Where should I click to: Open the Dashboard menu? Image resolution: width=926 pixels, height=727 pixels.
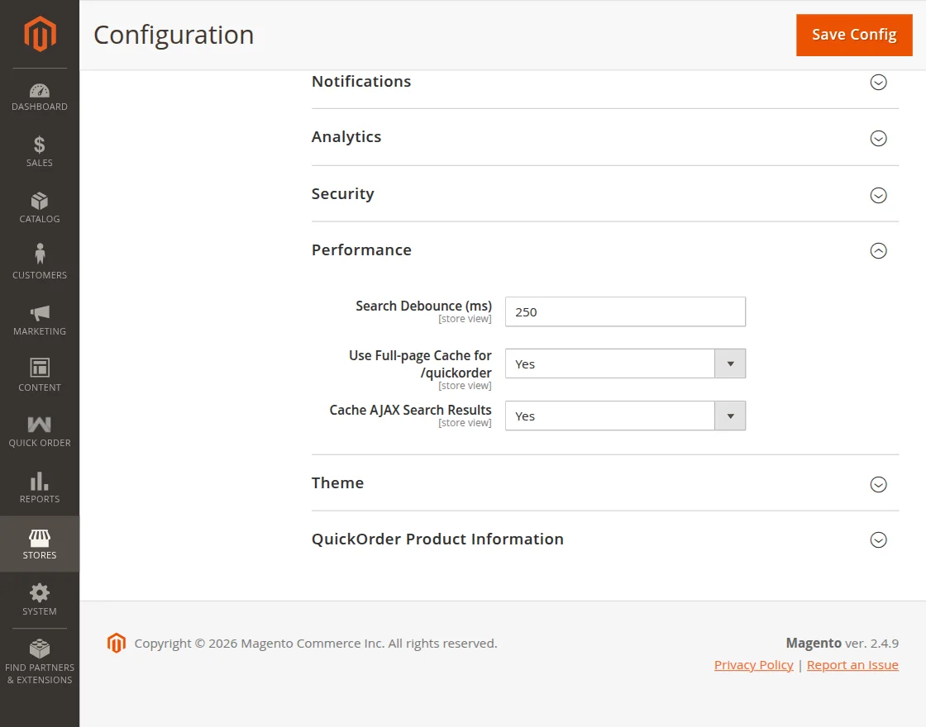click(40, 97)
